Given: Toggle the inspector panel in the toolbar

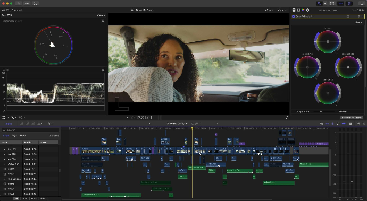Looking at the screenshot, I should [x=349, y=3].
